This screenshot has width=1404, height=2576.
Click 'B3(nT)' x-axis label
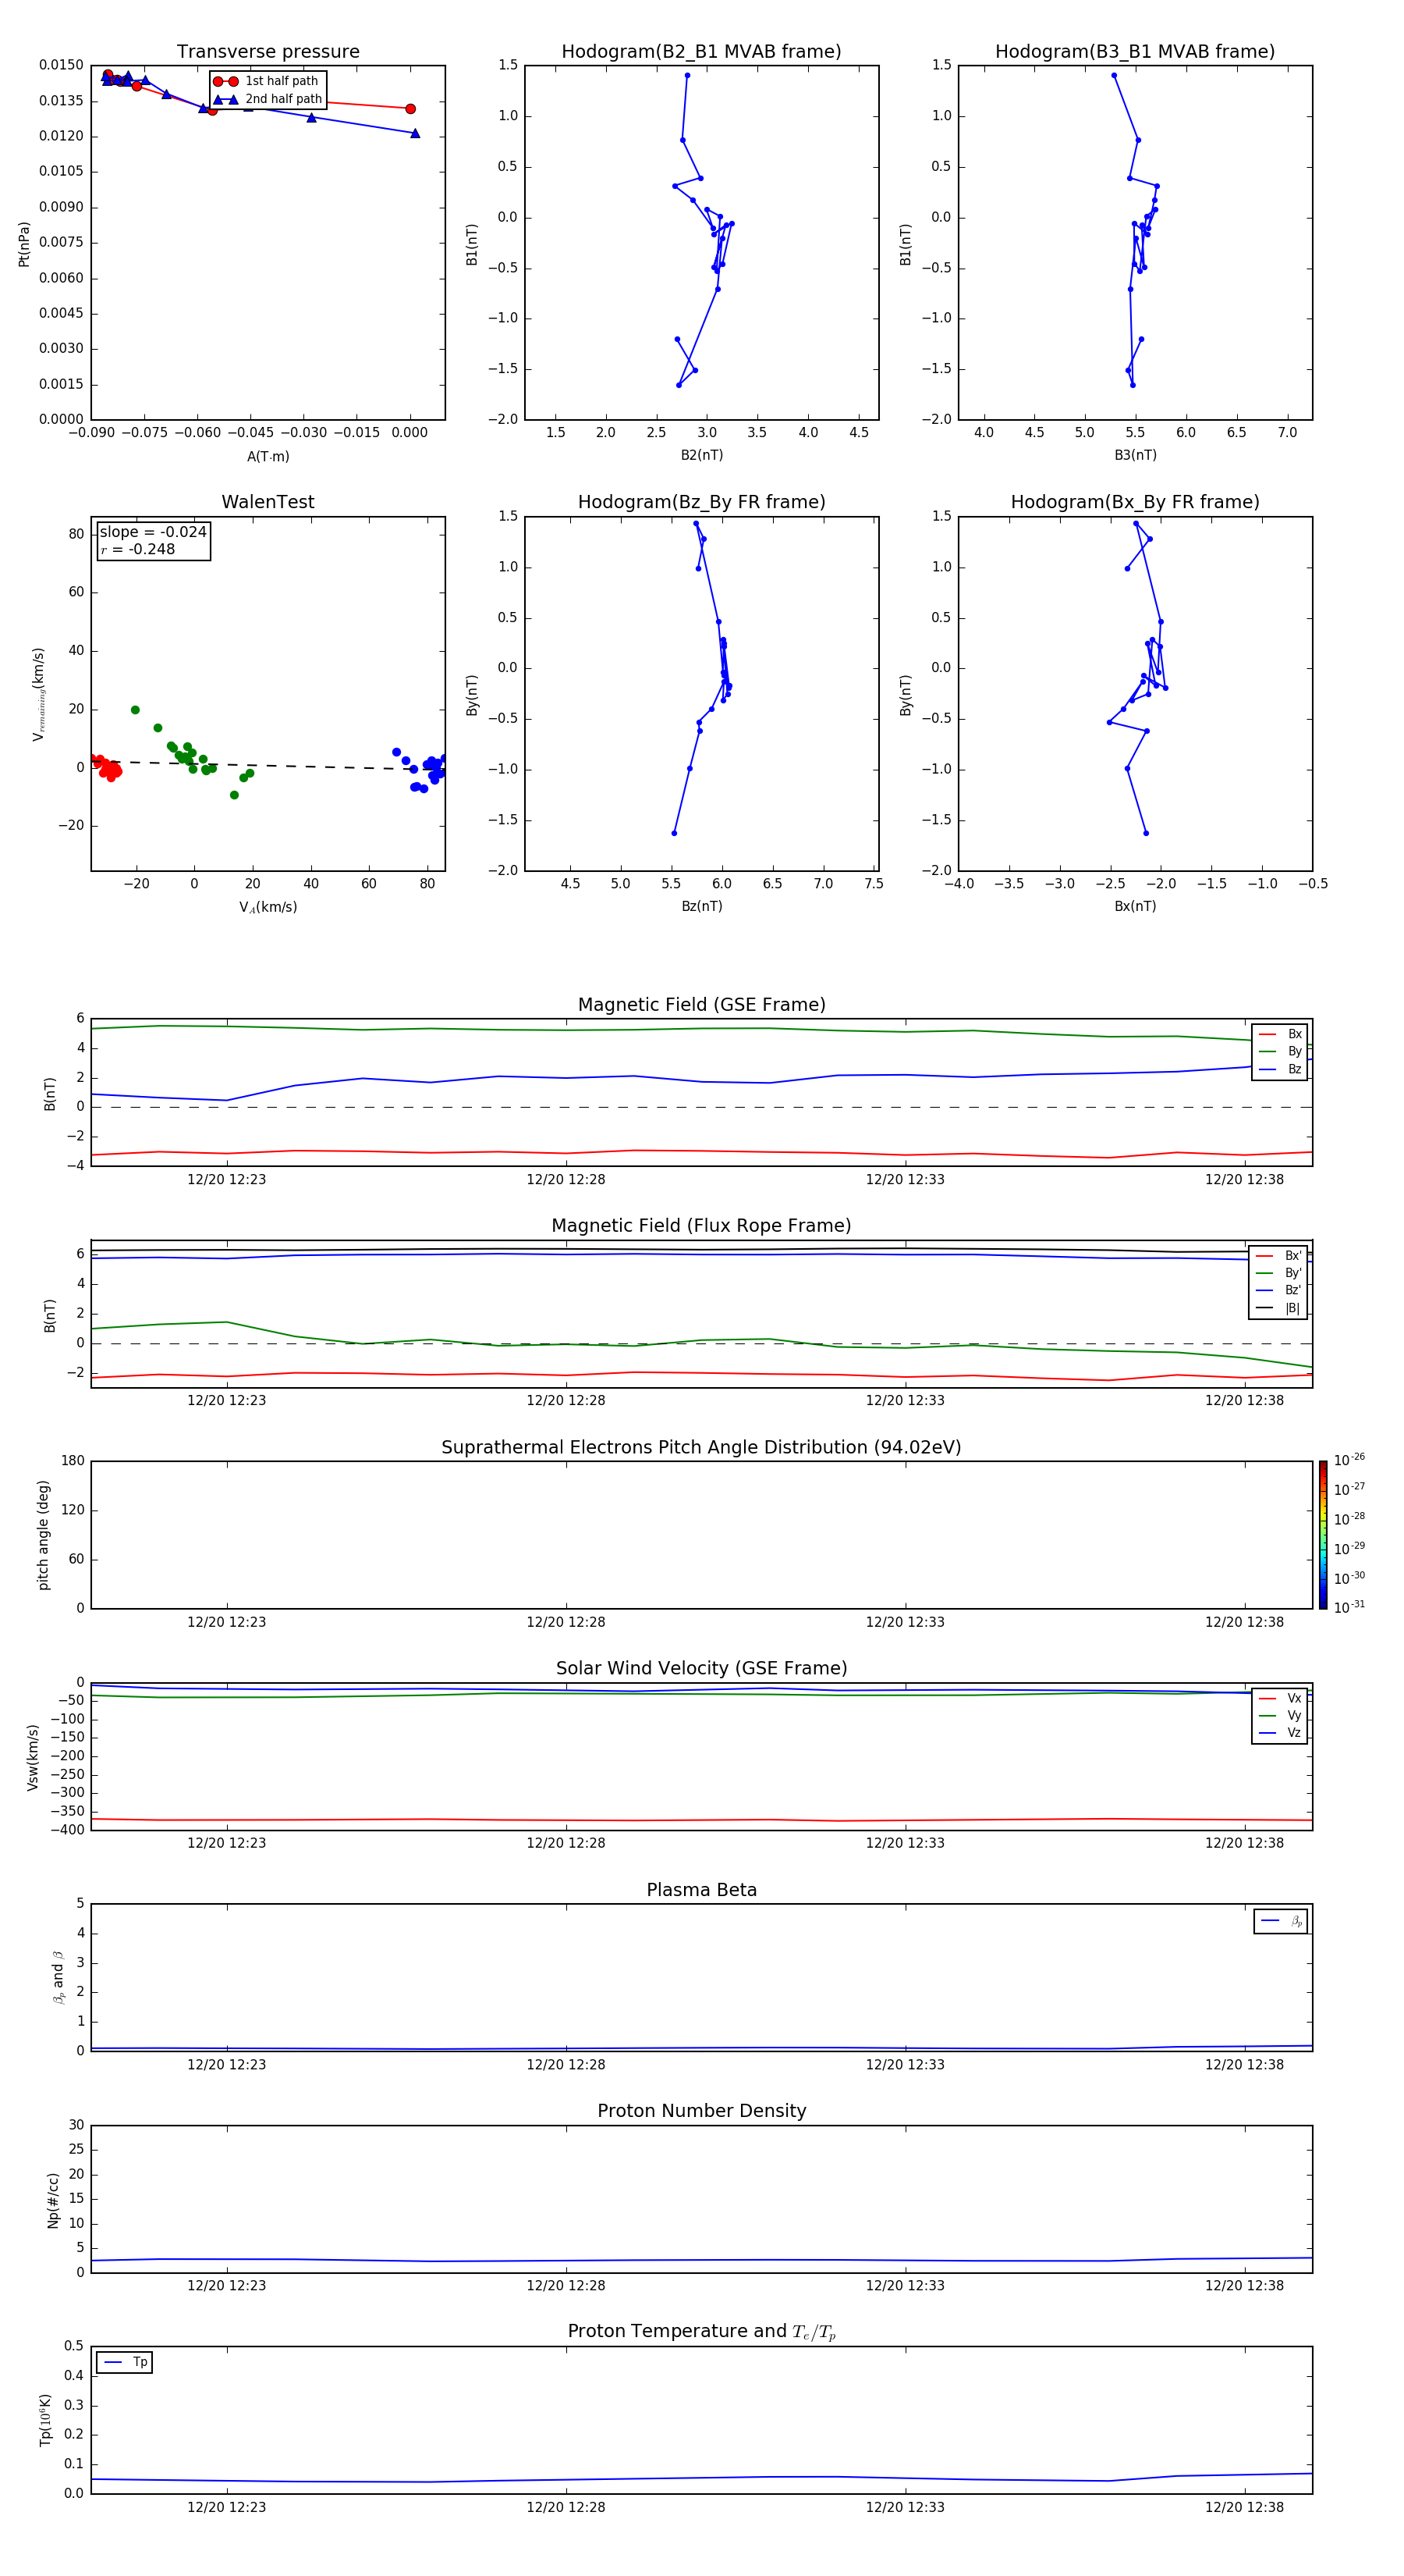pyautogui.click(x=1135, y=455)
